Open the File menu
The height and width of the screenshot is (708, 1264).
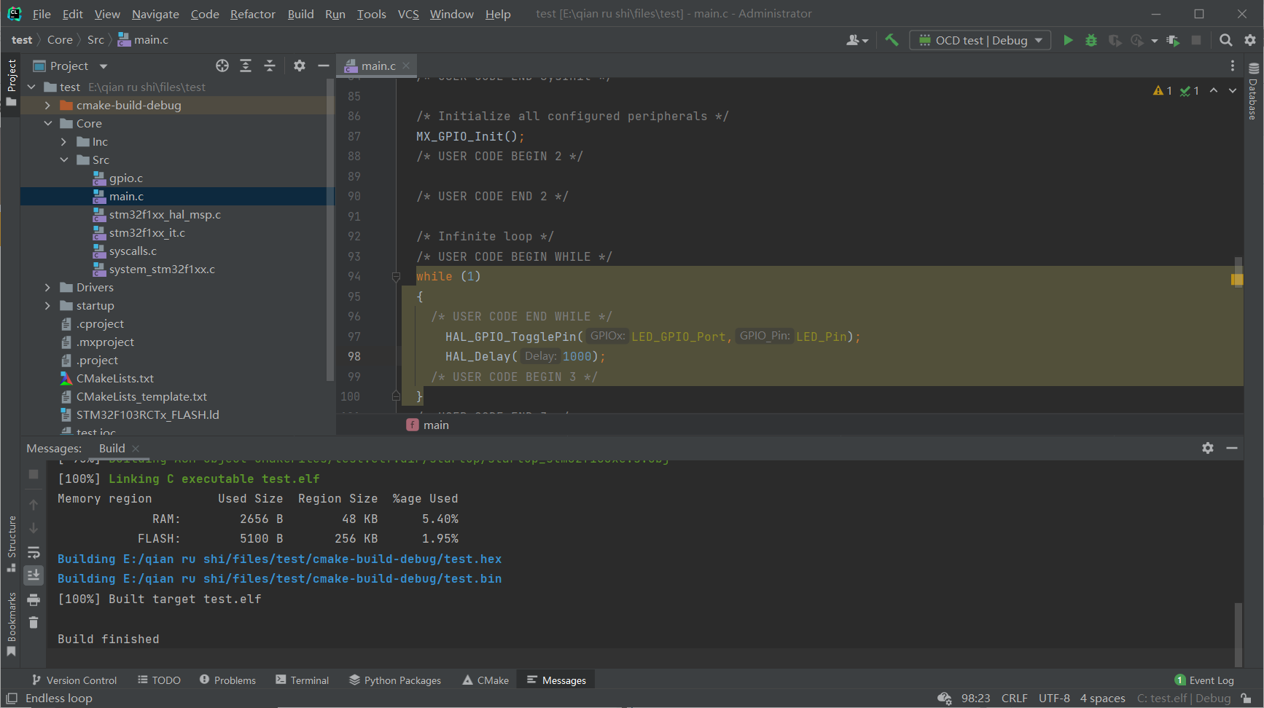click(42, 14)
